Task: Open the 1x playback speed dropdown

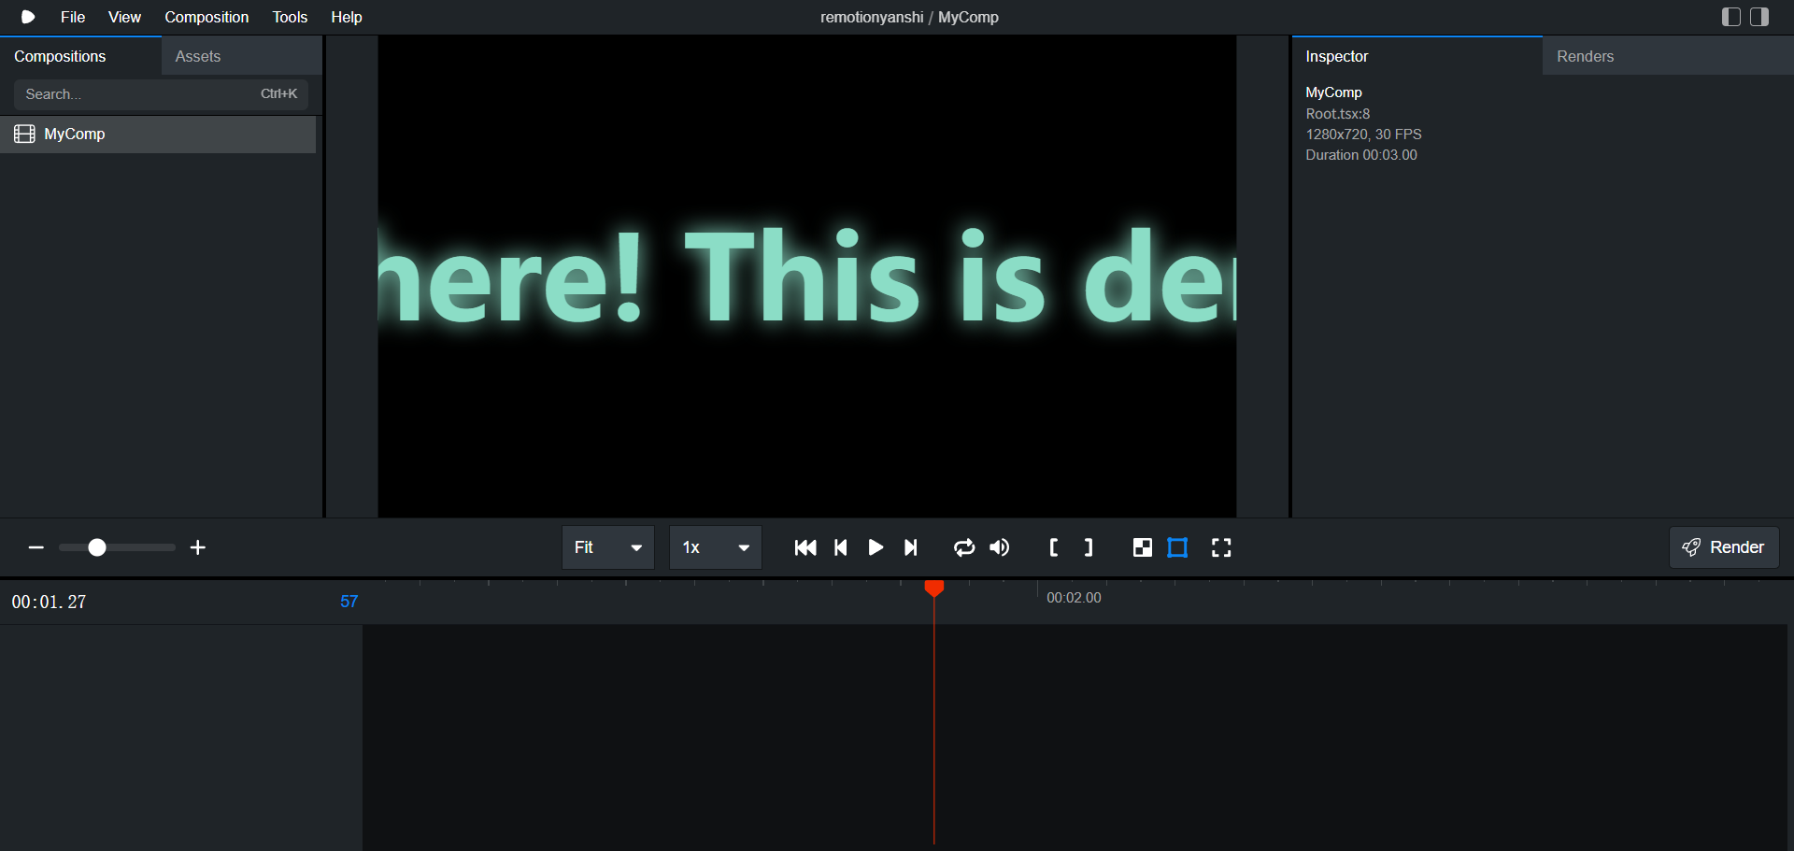Action: click(x=716, y=547)
